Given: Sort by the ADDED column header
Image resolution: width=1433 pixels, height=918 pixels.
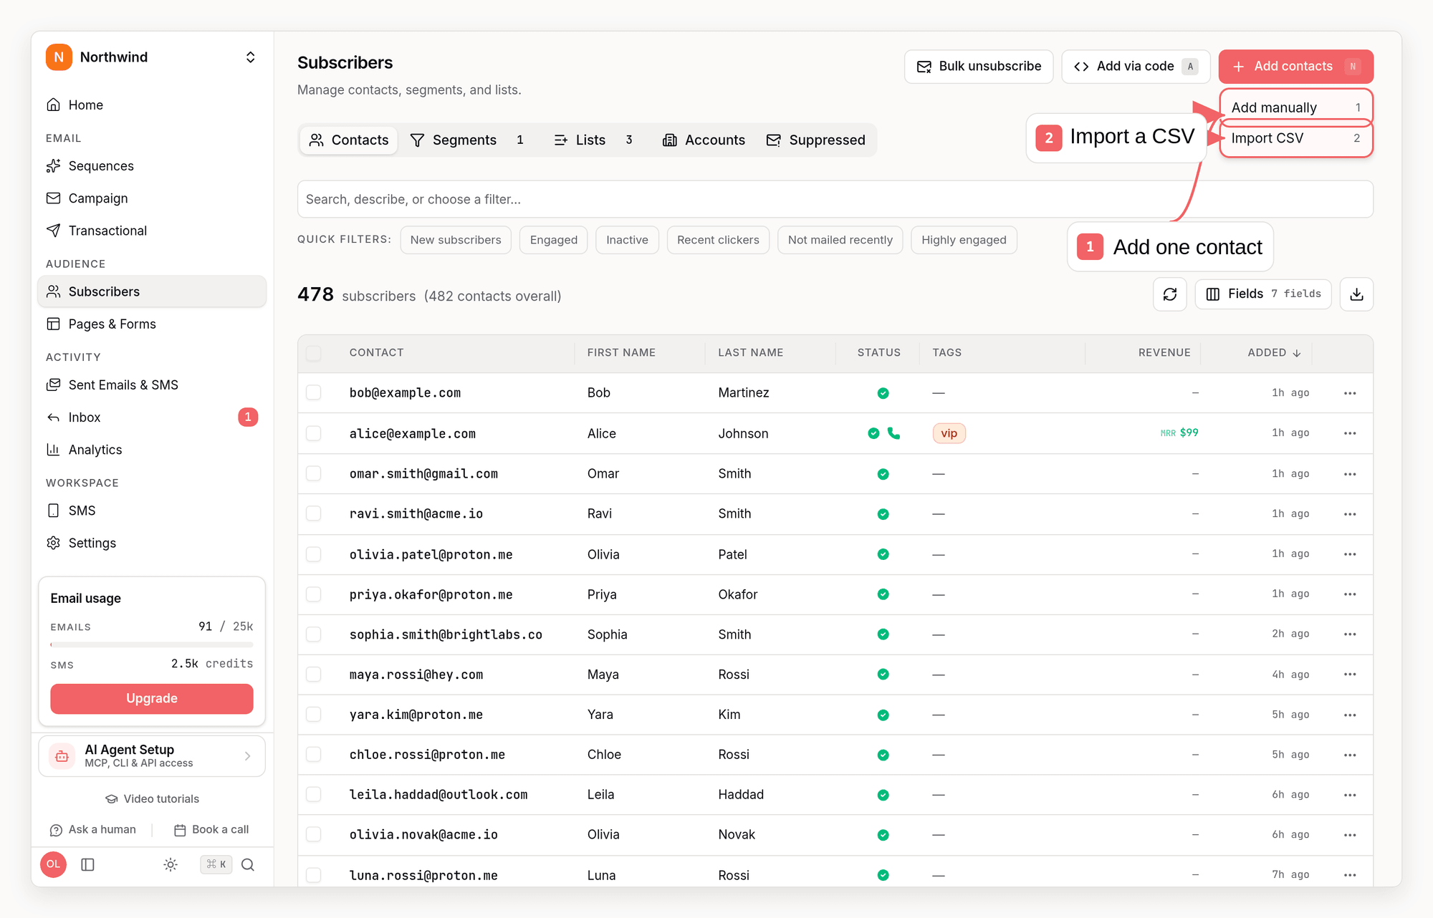Looking at the screenshot, I should (1274, 353).
